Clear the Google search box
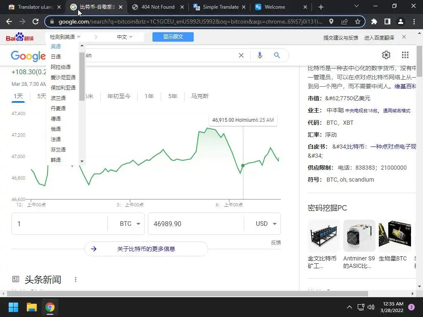 point(241,55)
